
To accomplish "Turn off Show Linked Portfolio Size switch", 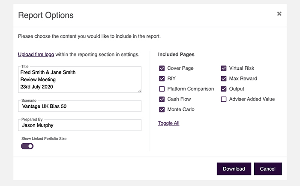I will pos(27,146).
